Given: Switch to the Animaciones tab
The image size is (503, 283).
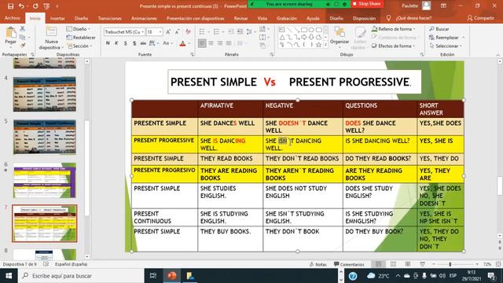Looking at the screenshot, I should [144, 18].
